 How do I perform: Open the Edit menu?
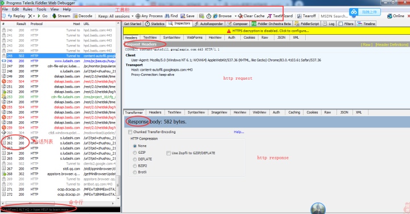(15, 9)
